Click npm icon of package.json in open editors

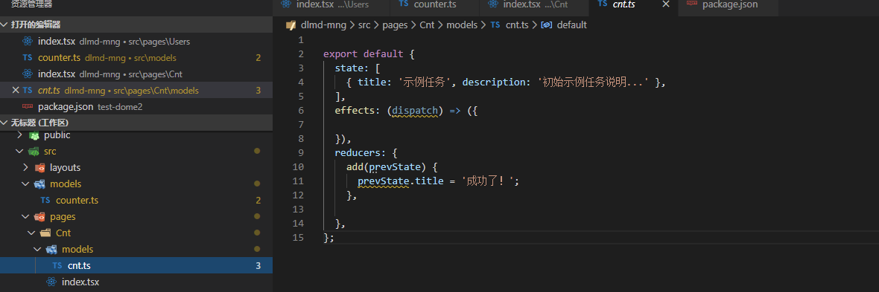click(x=28, y=106)
